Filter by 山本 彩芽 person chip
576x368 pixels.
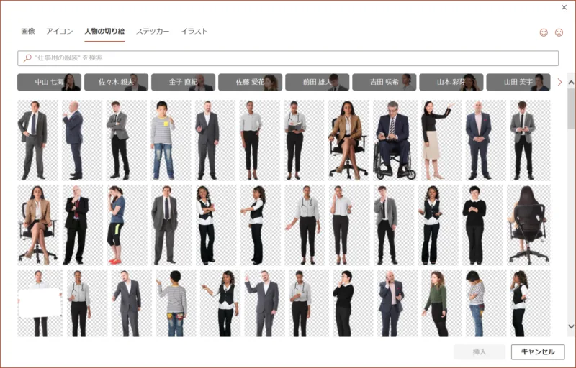[451, 82]
